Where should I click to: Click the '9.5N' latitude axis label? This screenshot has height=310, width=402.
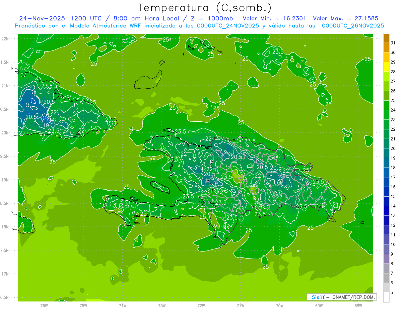[5, 157]
